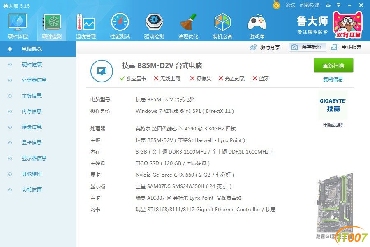Click the Weibo logo icon

point(253,47)
